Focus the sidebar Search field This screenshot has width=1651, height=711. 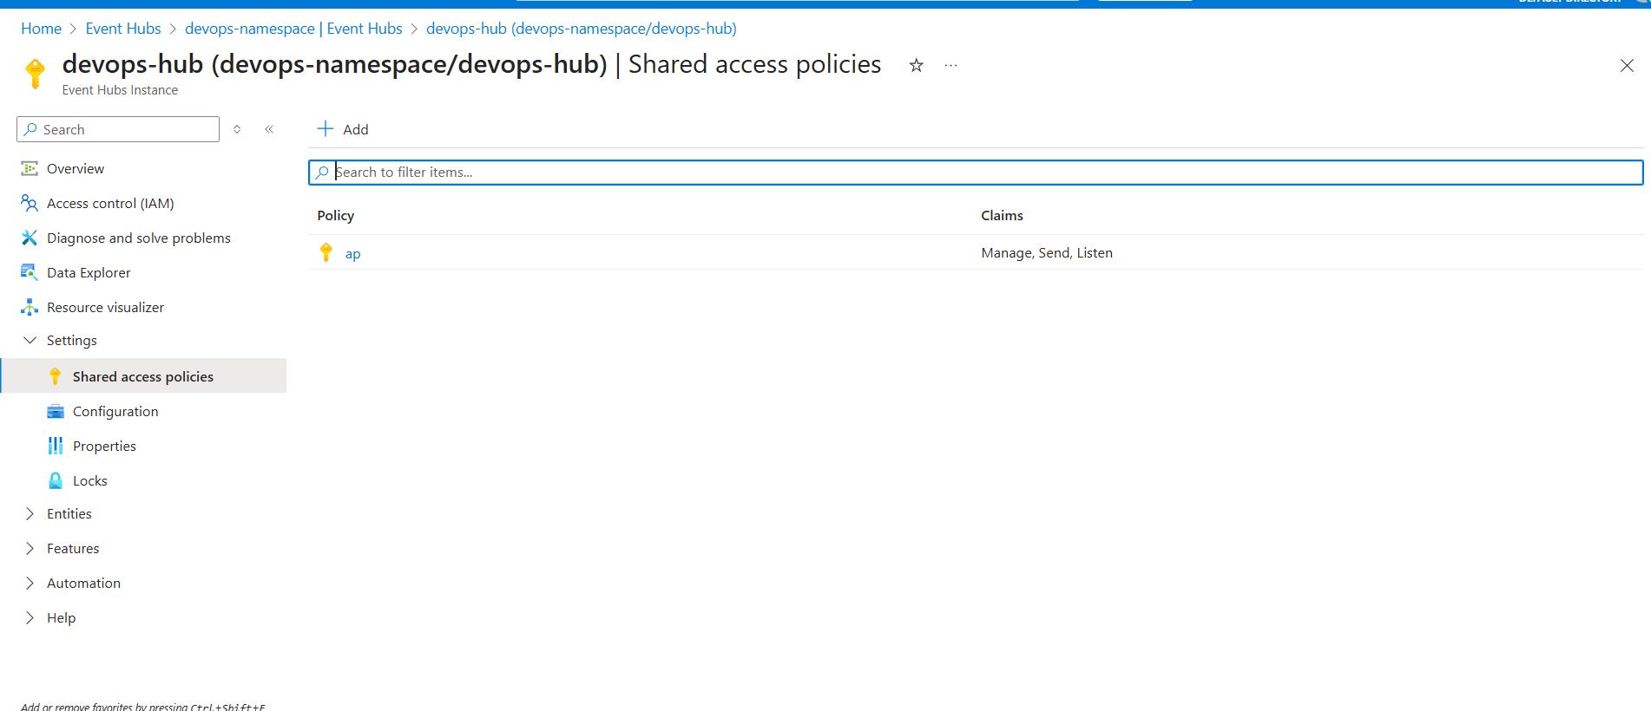pos(118,129)
